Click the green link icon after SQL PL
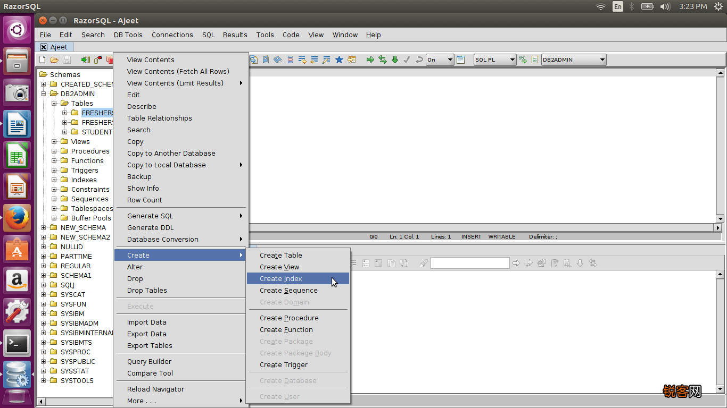This screenshot has width=727, height=408. [x=523, y=60]
